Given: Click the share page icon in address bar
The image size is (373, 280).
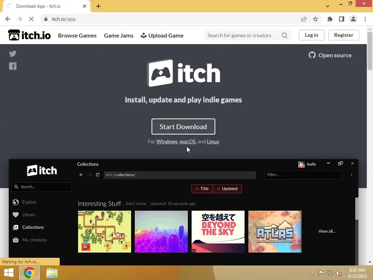Looking at the screenshot, I should coord(304,19).
